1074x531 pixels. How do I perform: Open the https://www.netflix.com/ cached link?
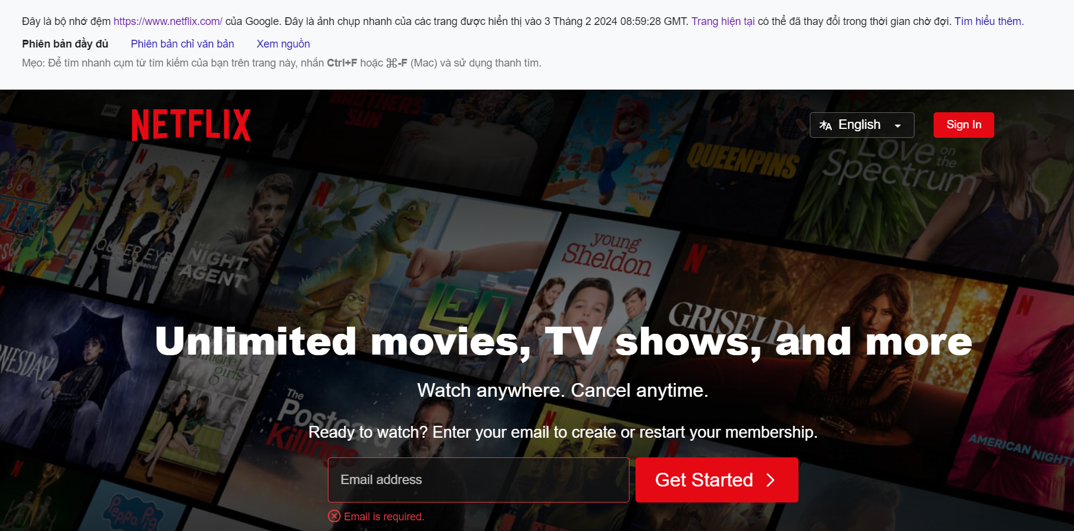pyautogui.click(x=168, y=21)
